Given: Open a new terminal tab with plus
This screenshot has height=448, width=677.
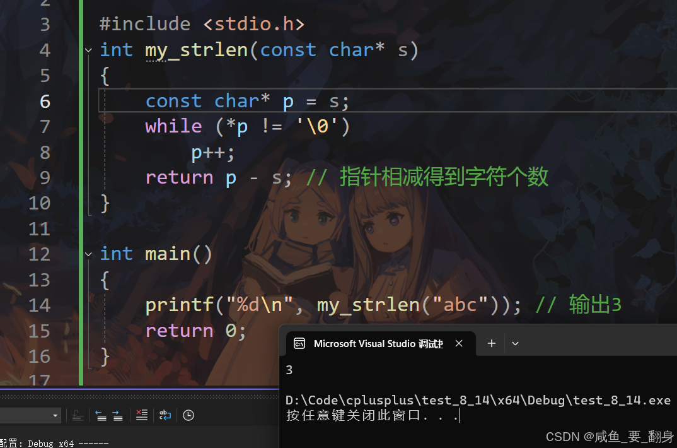Looking at the screenshot, I should point(491,343).
